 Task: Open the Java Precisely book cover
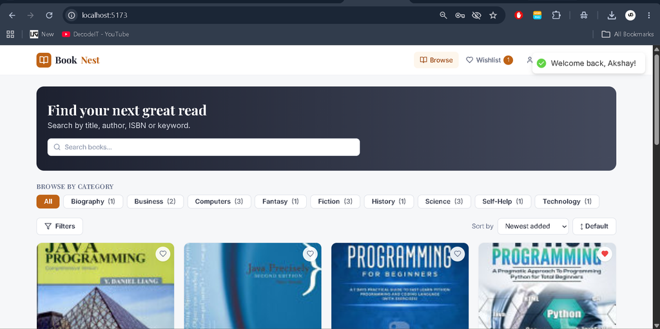click(x=253, y=286)
